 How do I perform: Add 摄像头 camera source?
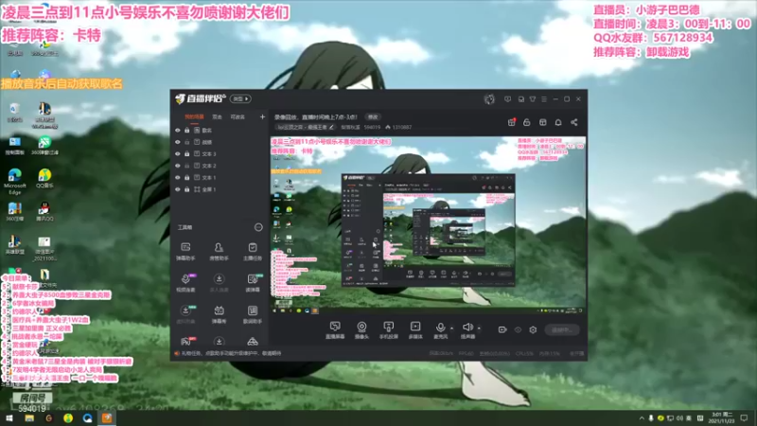(x=361, y=330)
